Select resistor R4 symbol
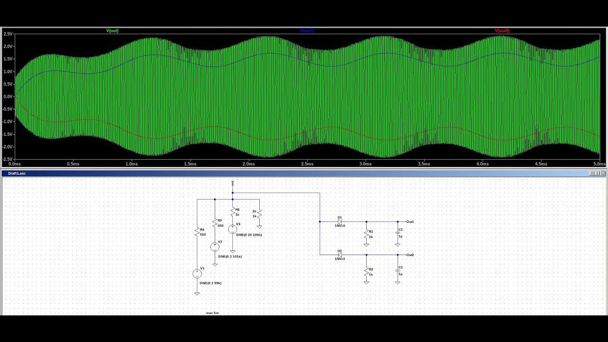 (x=197, y=232)
